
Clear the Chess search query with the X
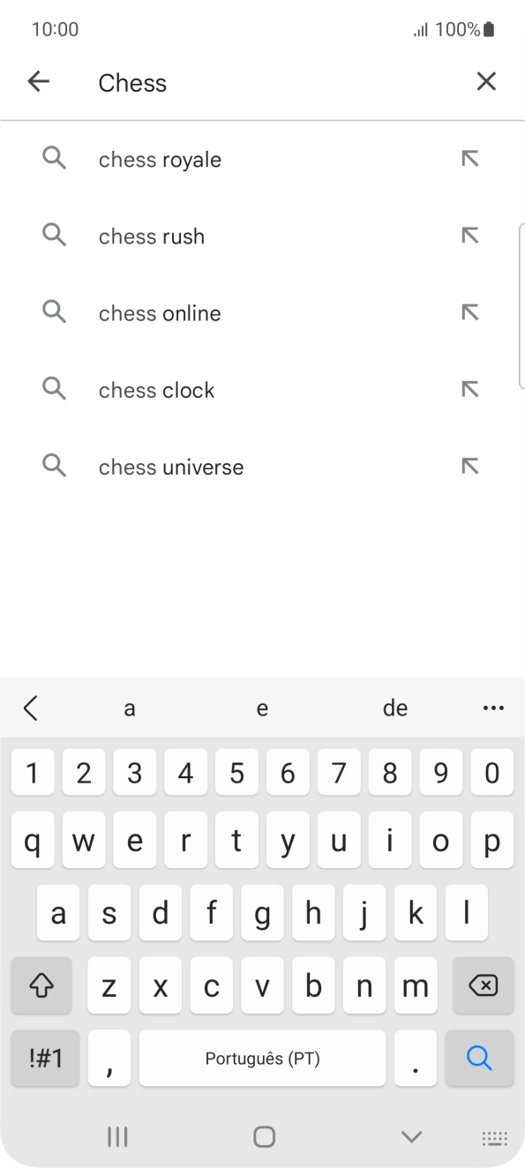486,81
